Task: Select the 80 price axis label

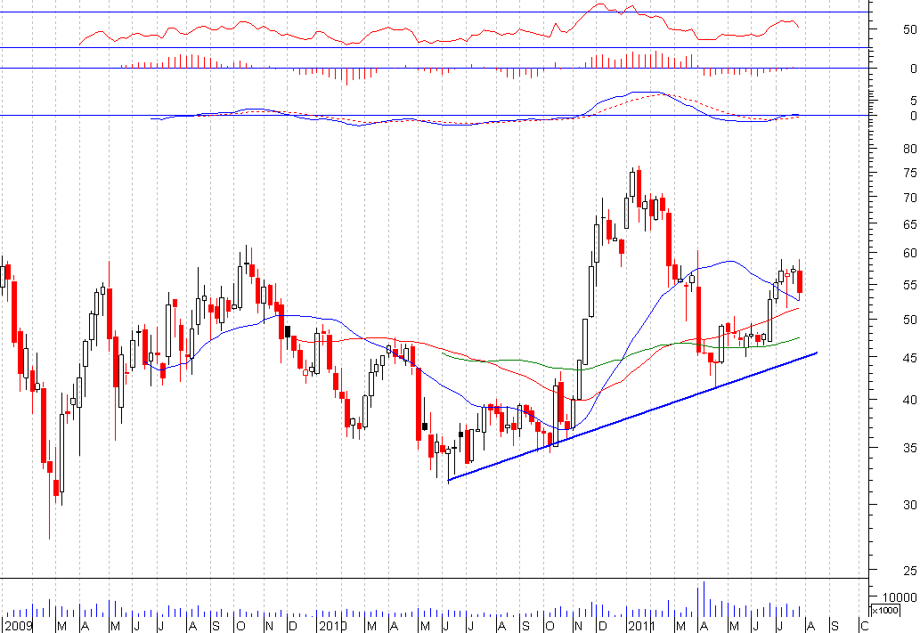Action: click(x=909, y=149)
